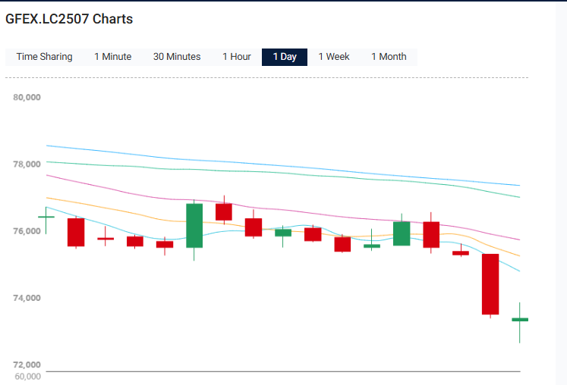Click the active 1 Day tab

[285, 57]
